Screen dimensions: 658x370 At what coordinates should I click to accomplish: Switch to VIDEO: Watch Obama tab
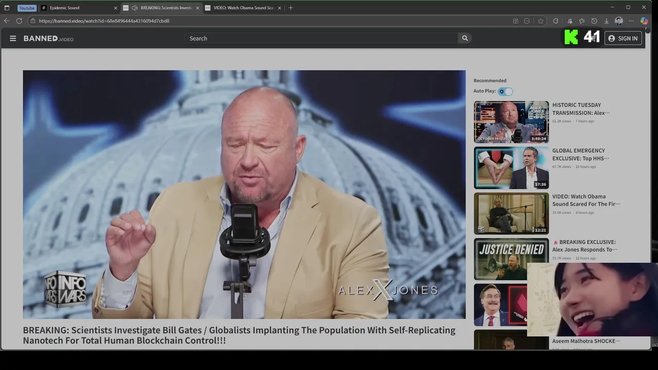point(243,8)
